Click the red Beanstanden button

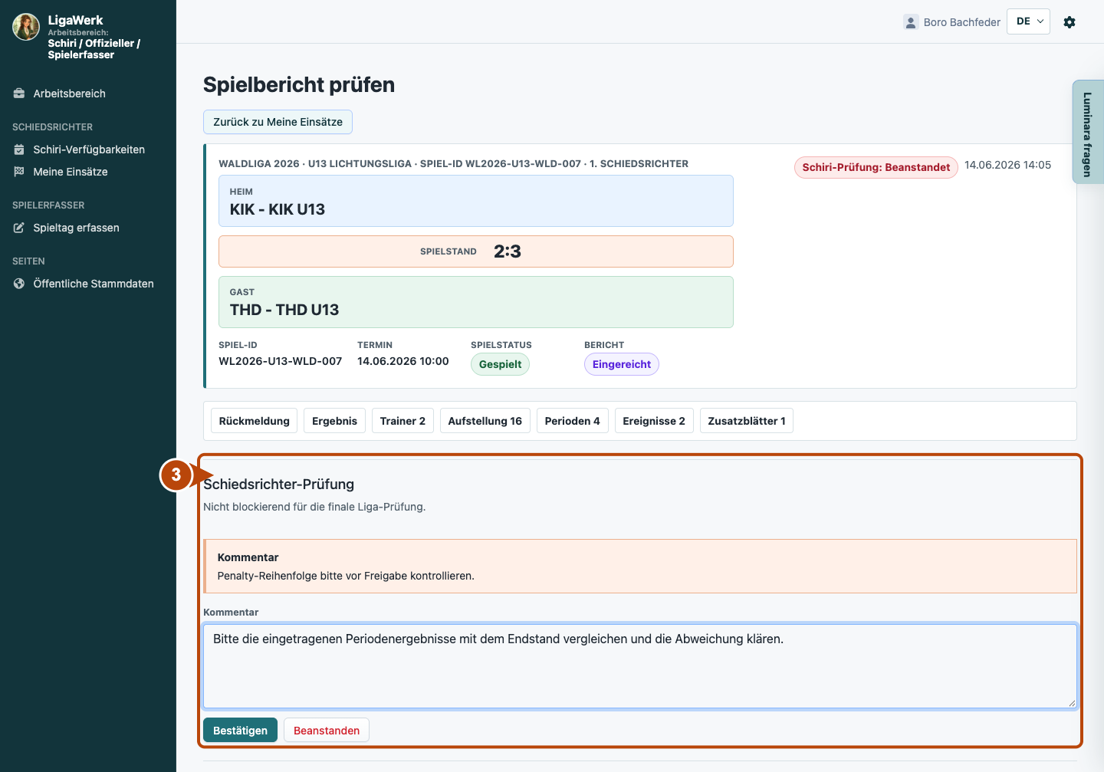[327, 731]
